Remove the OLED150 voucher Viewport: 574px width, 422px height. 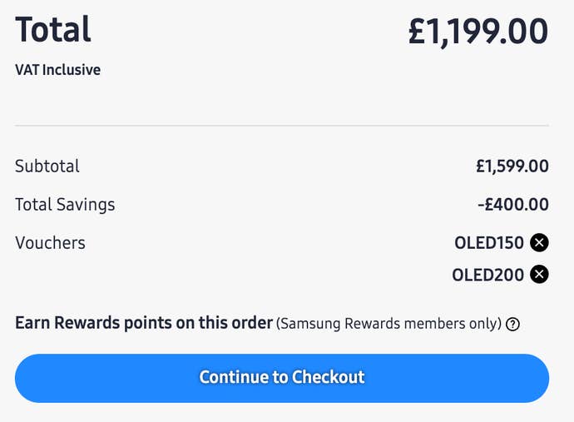[540, 243]
